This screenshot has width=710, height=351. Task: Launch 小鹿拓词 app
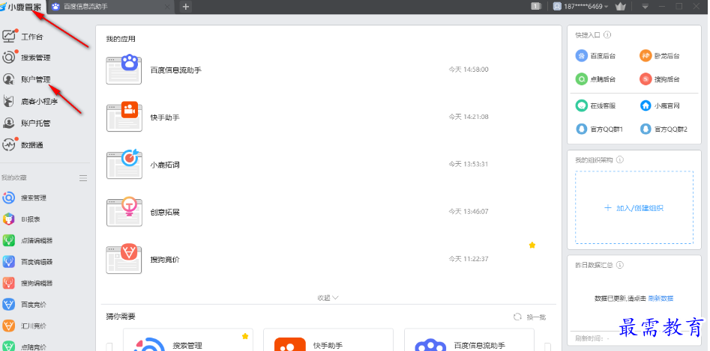pos(165,165)
